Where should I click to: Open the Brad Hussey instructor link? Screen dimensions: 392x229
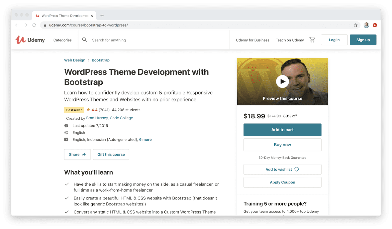(x=97, y=118)
